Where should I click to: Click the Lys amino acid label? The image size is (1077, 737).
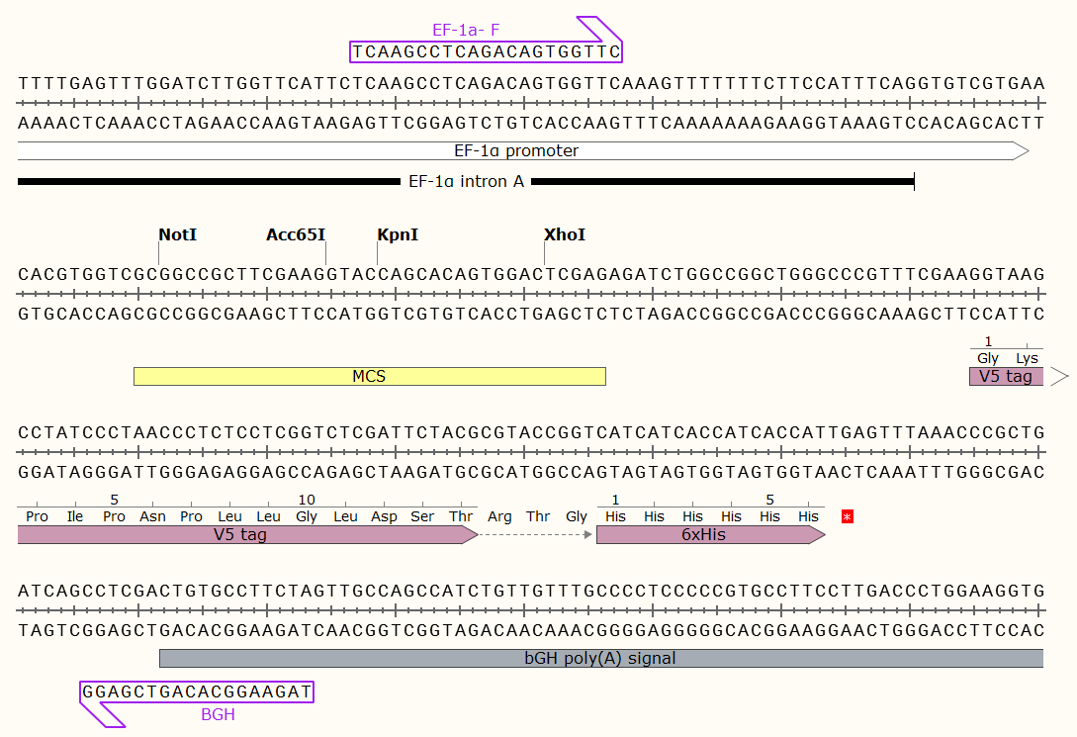point(1027,358)
